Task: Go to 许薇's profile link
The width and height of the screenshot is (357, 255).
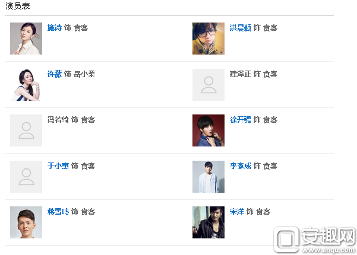Action: tap(55, 74)
